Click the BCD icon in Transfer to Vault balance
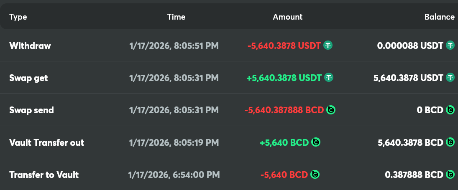The height and width of the screenshot is (190, 458). (x=450, y=175)
